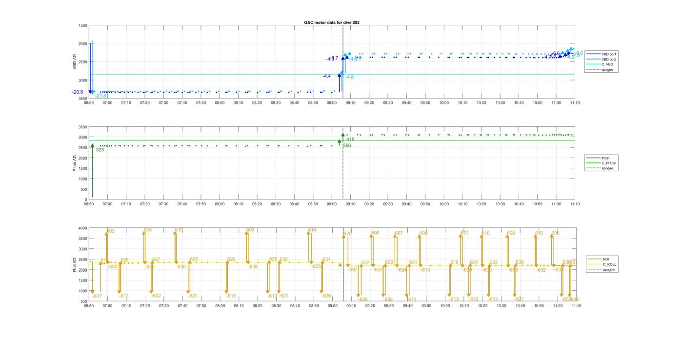Click the '605' roll move label
This screenshot has width=683, height=338.
click(x=148, y=230)
